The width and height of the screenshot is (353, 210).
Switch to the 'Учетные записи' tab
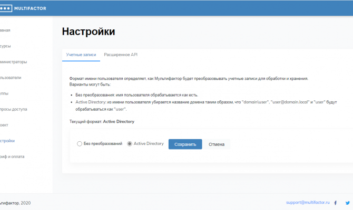pyautogui.click(x=81, y=55)
